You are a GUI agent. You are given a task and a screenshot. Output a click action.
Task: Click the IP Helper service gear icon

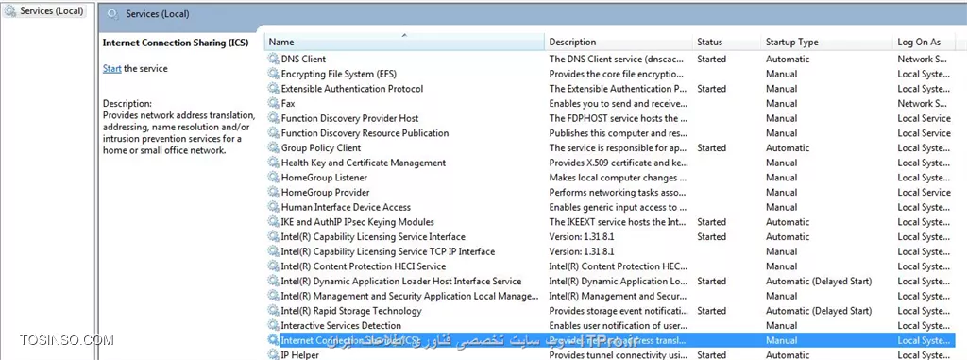[x=273, y=355]
